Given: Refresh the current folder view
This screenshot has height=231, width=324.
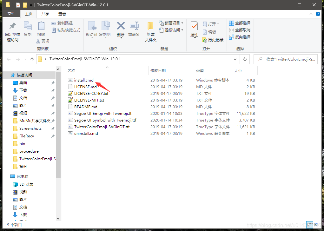Looking at the screenshot, I should tap(245, 59).
